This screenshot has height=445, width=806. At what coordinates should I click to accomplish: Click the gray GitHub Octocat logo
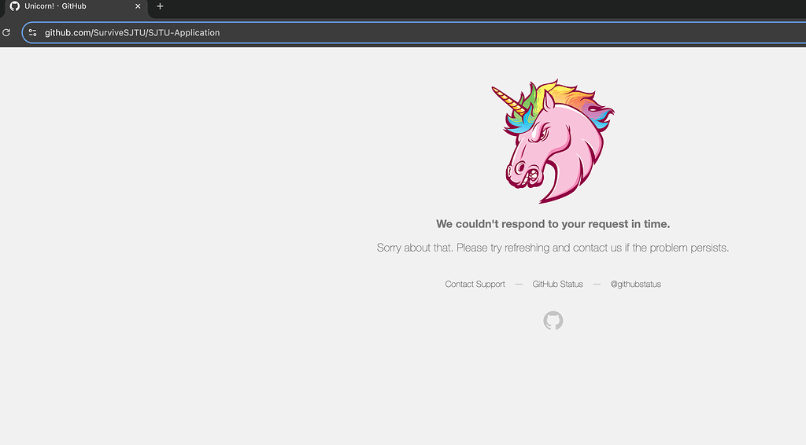[553, 320]
